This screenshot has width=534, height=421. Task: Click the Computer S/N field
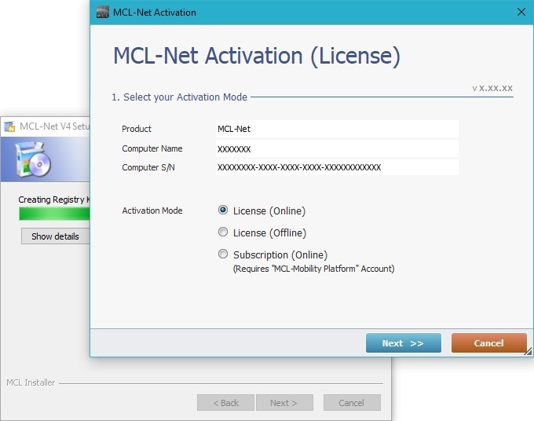(x=336, y=167)
